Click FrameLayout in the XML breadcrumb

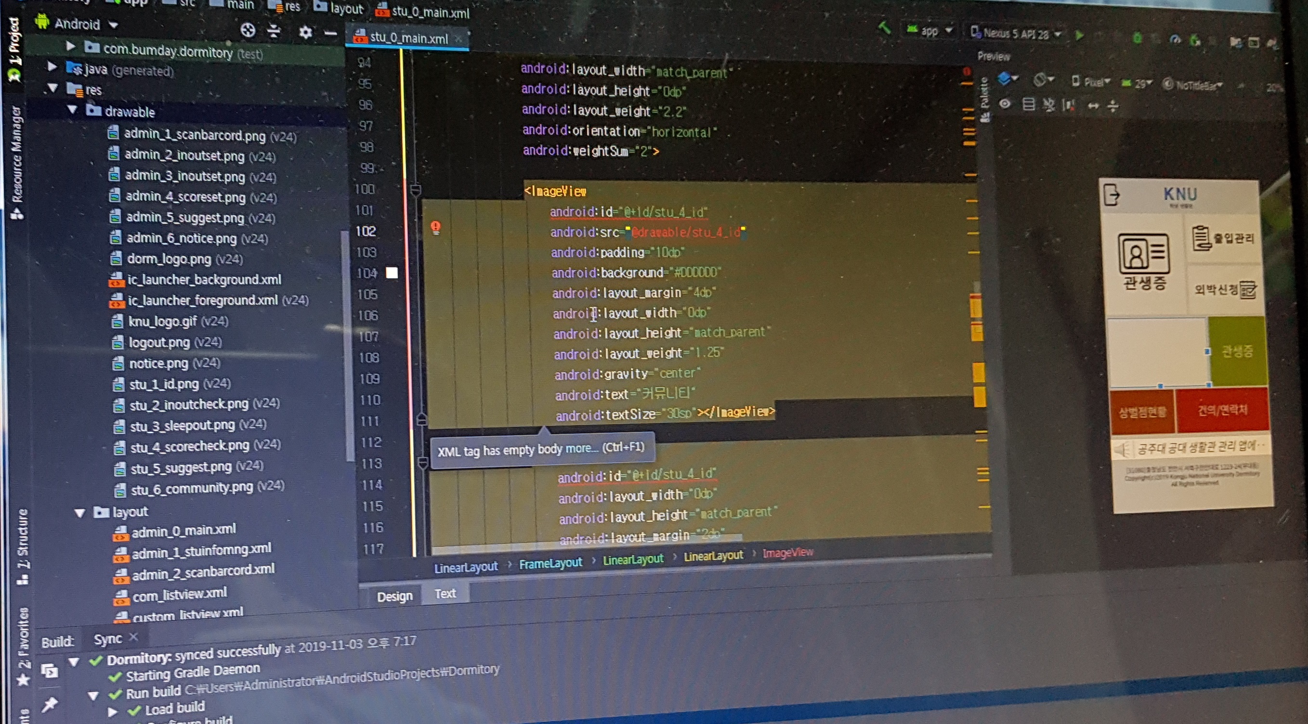pos(550,563)
